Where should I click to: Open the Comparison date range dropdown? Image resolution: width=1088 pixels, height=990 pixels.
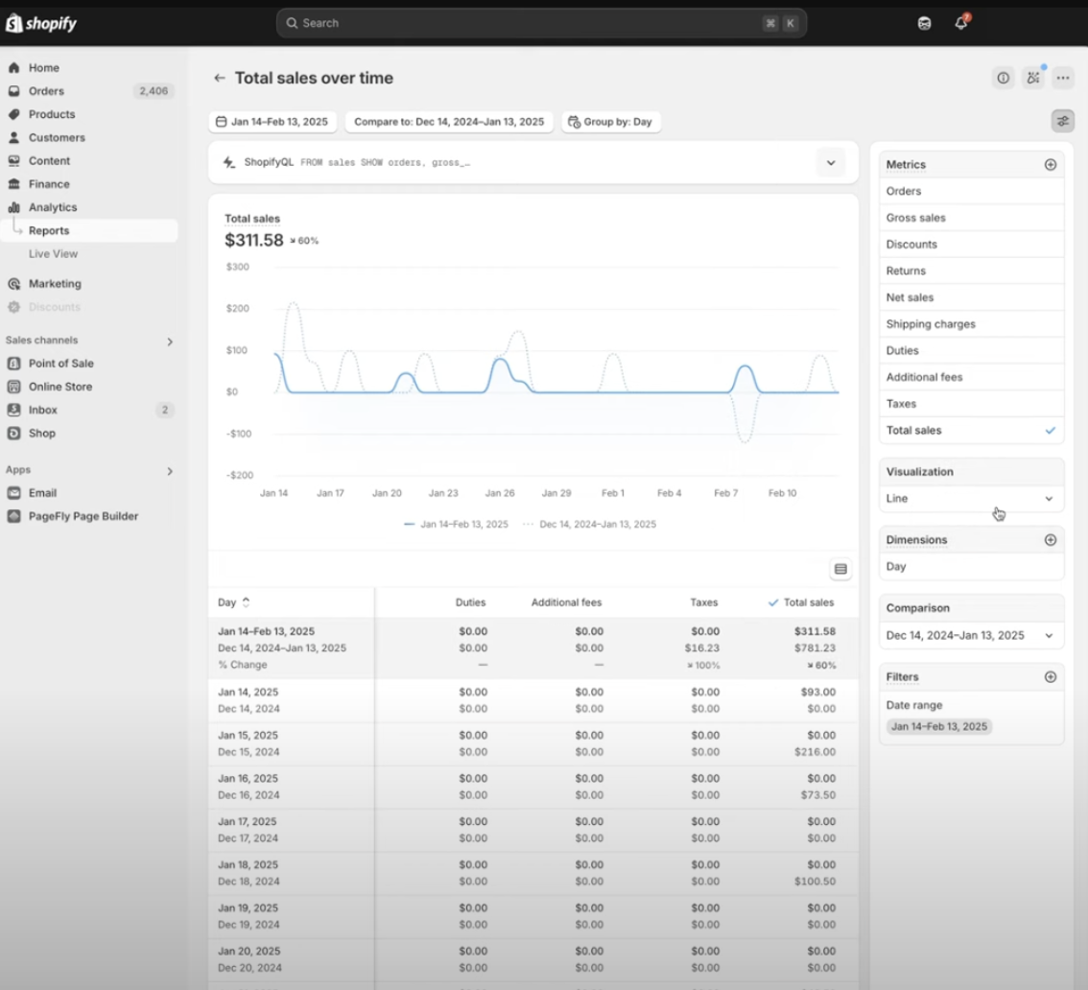point(971,635)
